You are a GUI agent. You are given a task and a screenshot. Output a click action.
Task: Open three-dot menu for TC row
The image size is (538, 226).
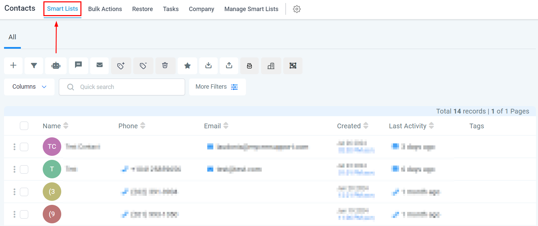(14, 147)
